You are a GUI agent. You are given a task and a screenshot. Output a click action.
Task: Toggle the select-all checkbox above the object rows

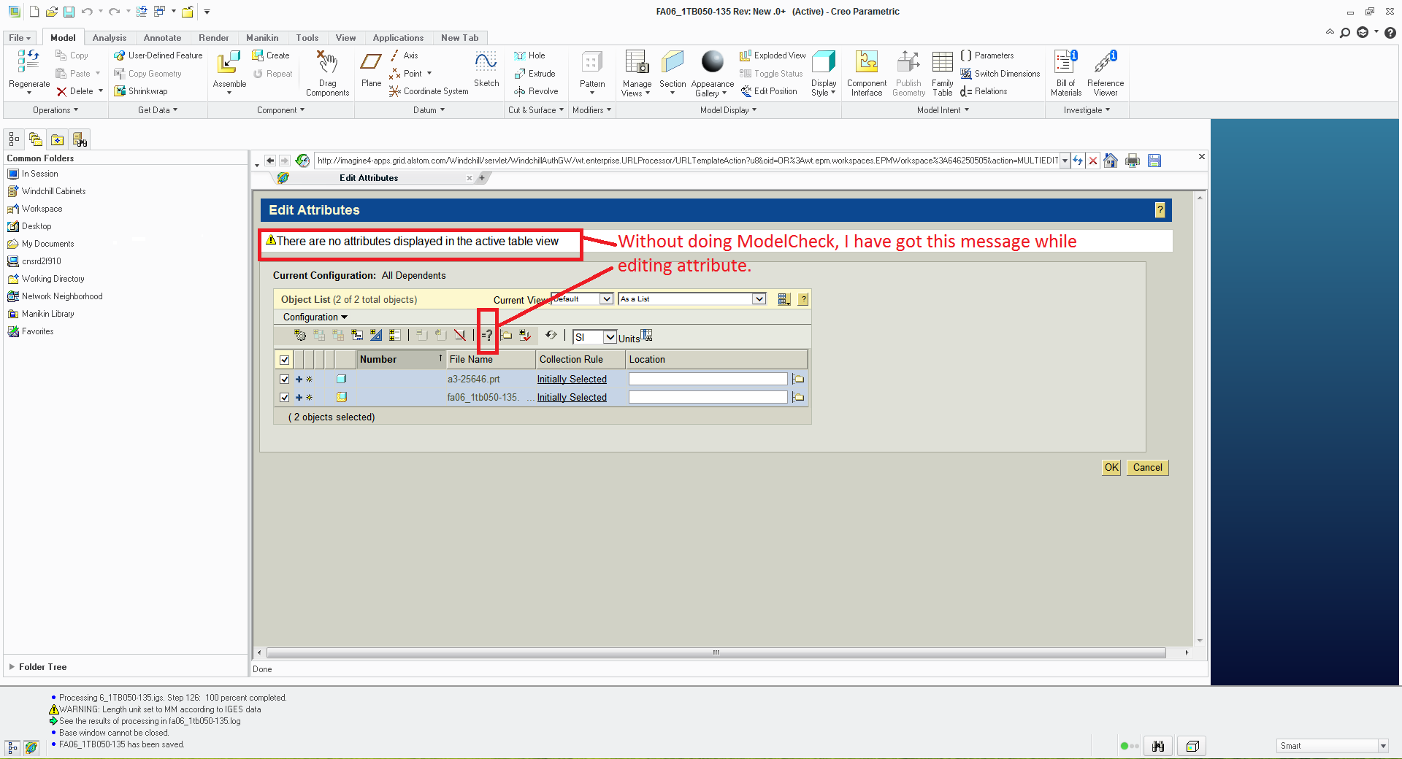pyautogui.click(x=284, y=359)
